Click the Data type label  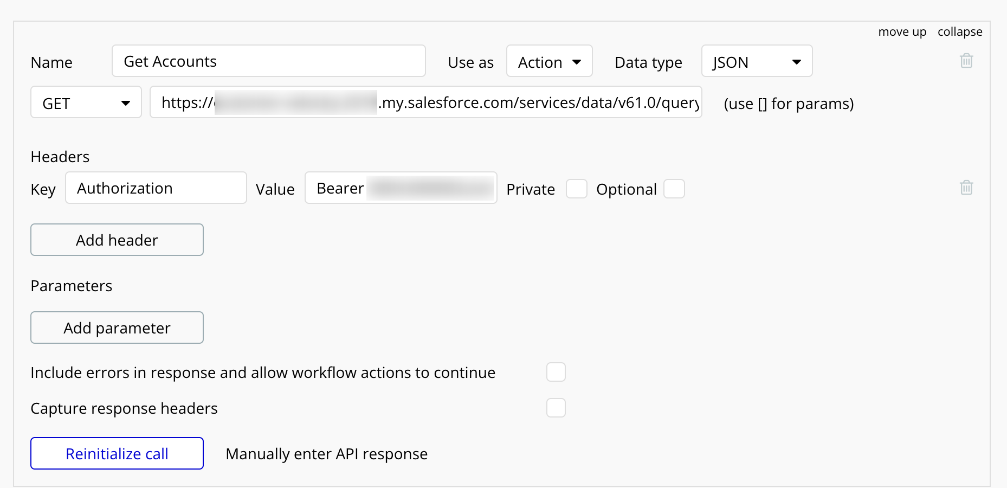648,63
